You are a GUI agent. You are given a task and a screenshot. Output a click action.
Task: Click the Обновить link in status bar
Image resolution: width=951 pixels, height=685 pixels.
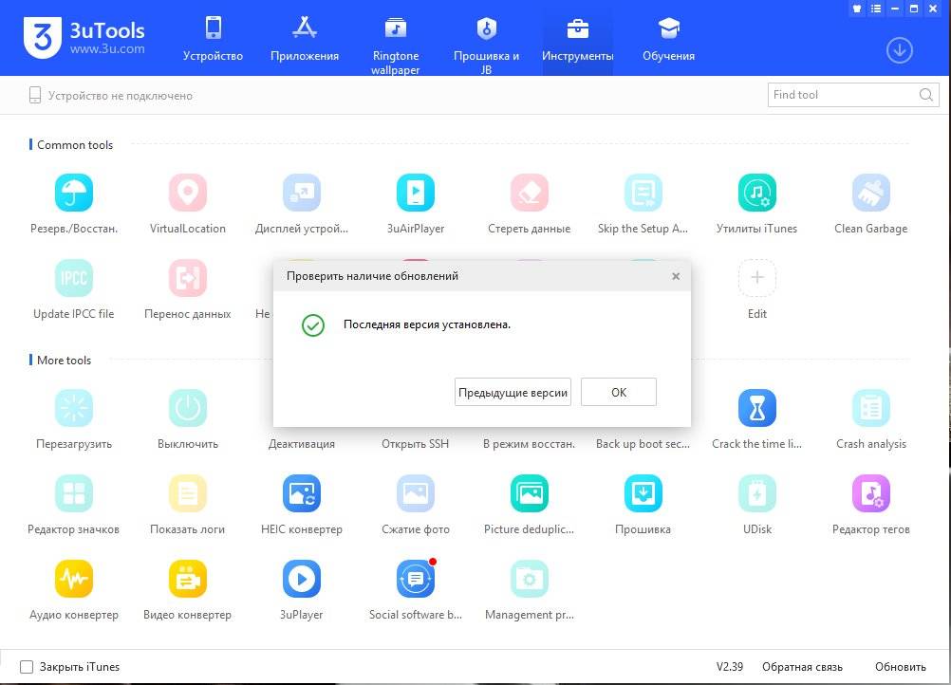point(900,667)
